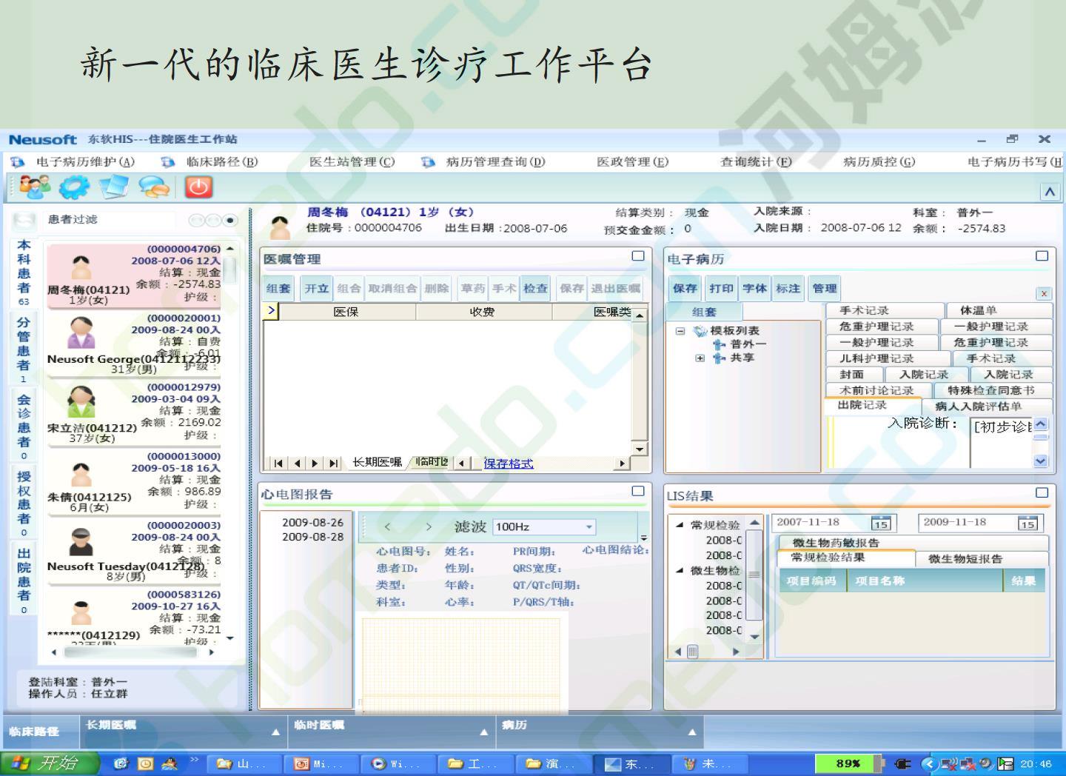
Task: Expand the 共享 template tree node
Action: [x=700, y=358]
